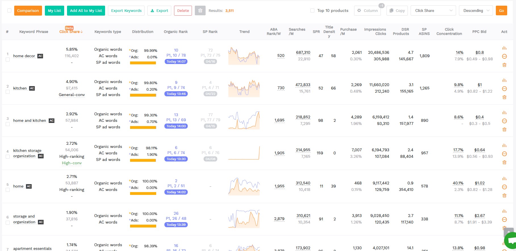This screenshot has height=251, width=516.
Task: Click the scroll-to-top arrow button
Action: coord(508,232)
